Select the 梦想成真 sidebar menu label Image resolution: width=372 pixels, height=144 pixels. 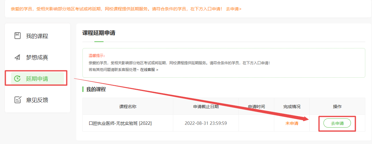[x=37, y=57]
